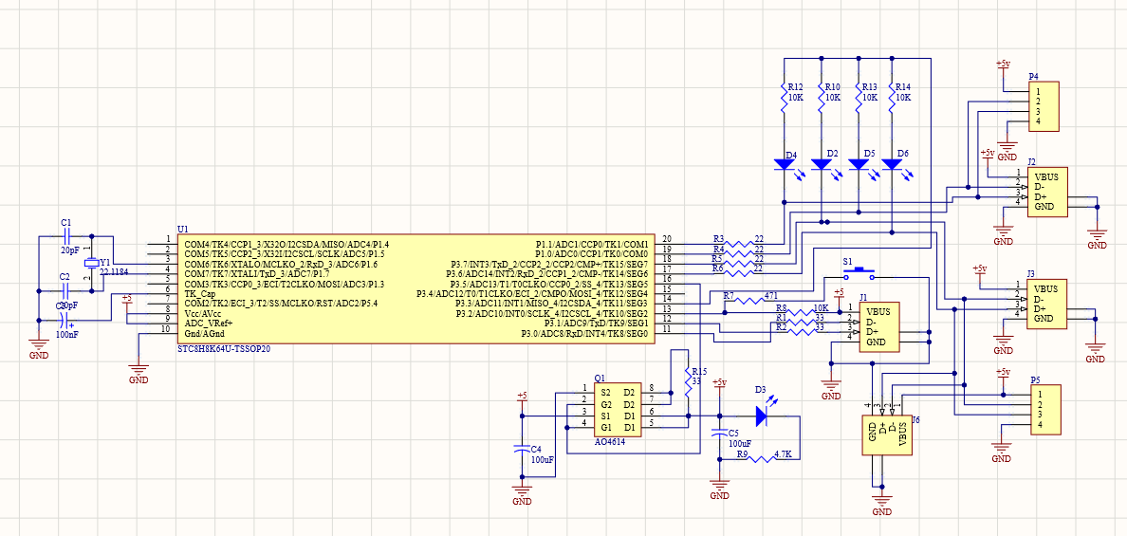The height and width of the screenshot is (536, 1127).
Task: Click P1.1/ADC1/CCP0/TK1/COM1 pin name
Action: coord(592,245)
